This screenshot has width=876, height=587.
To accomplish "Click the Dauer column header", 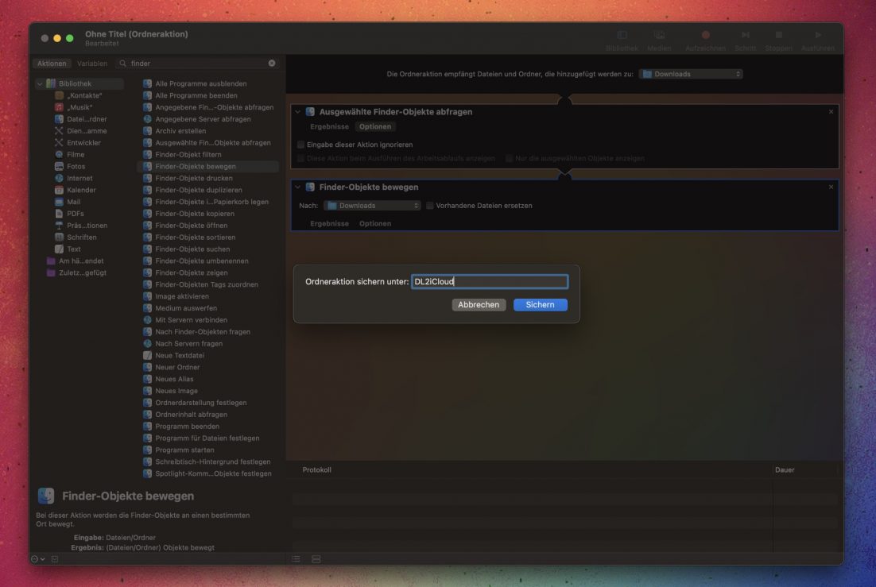I will click(x=785, y=469).
